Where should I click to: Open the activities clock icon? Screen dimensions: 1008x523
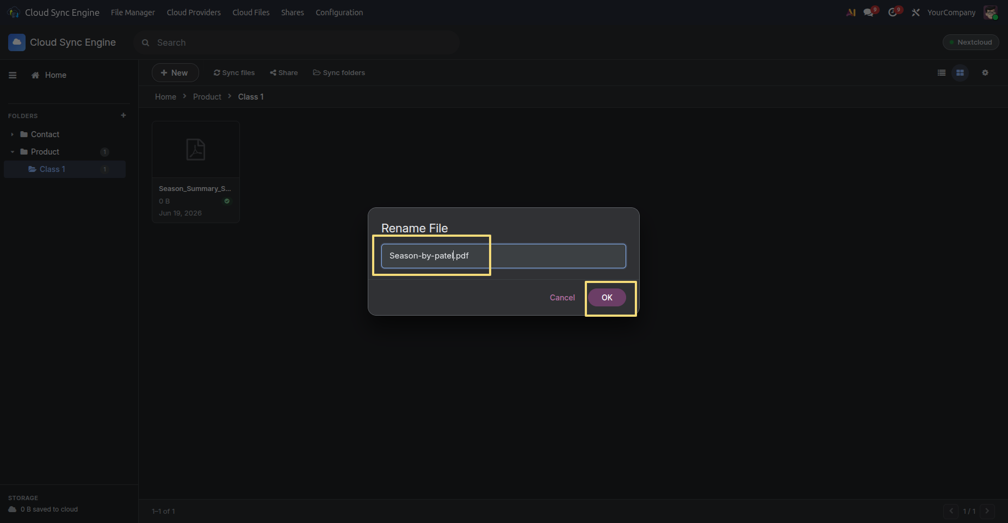893,13
